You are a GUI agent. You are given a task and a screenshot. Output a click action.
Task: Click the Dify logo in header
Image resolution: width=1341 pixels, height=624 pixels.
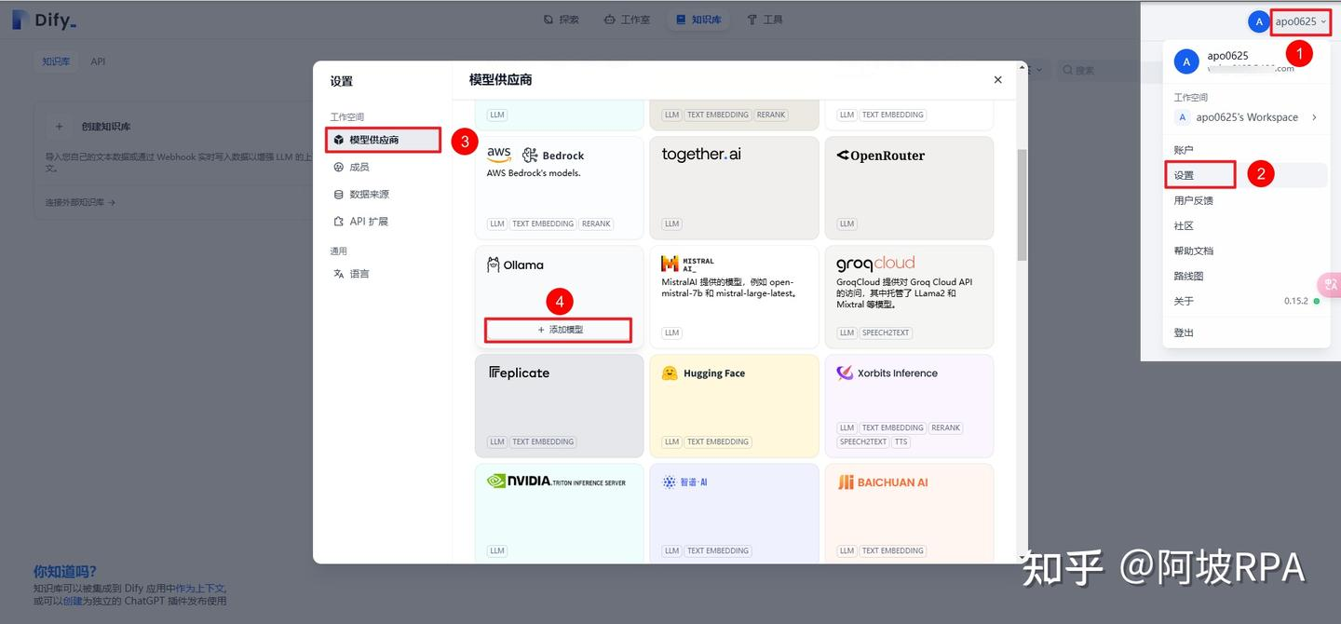point(43,20)
